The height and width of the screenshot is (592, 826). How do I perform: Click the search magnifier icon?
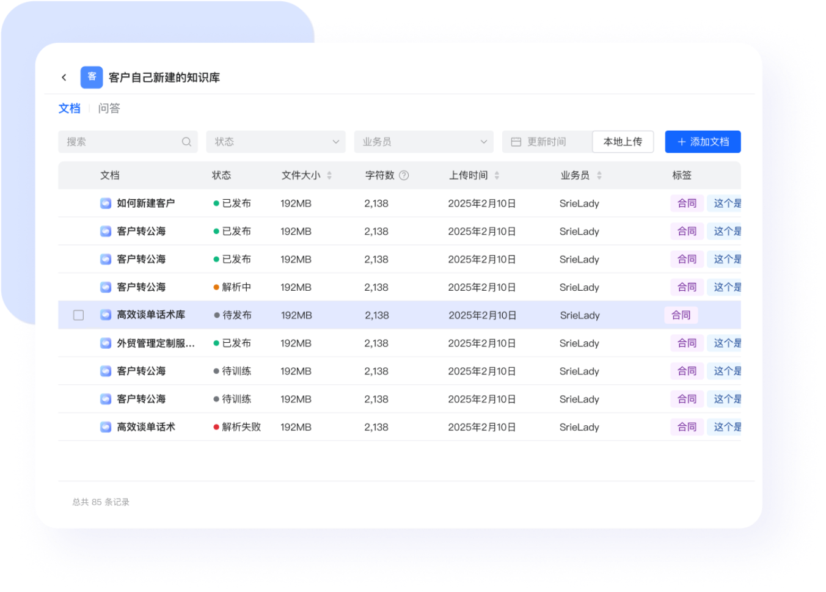[186, 142]
